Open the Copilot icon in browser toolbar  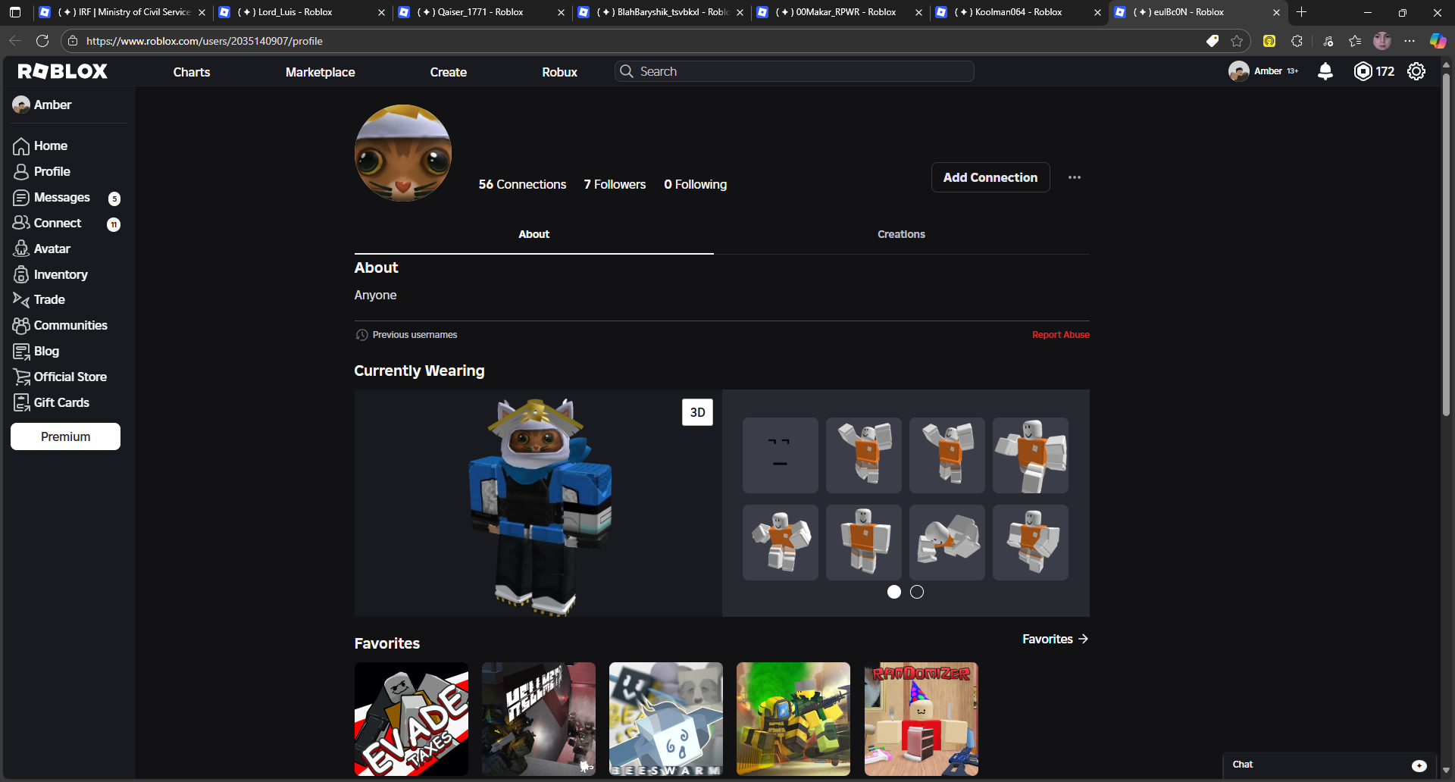[1438, 41]
